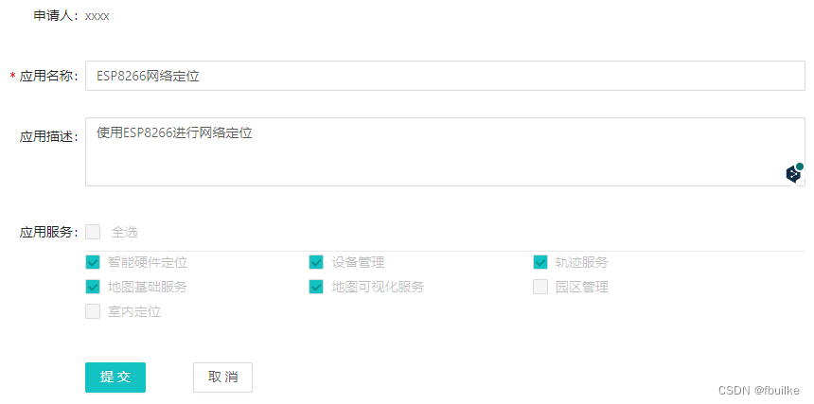Click the assistant icon in the description box
814x404 pixels.
[x=794, y=172]
